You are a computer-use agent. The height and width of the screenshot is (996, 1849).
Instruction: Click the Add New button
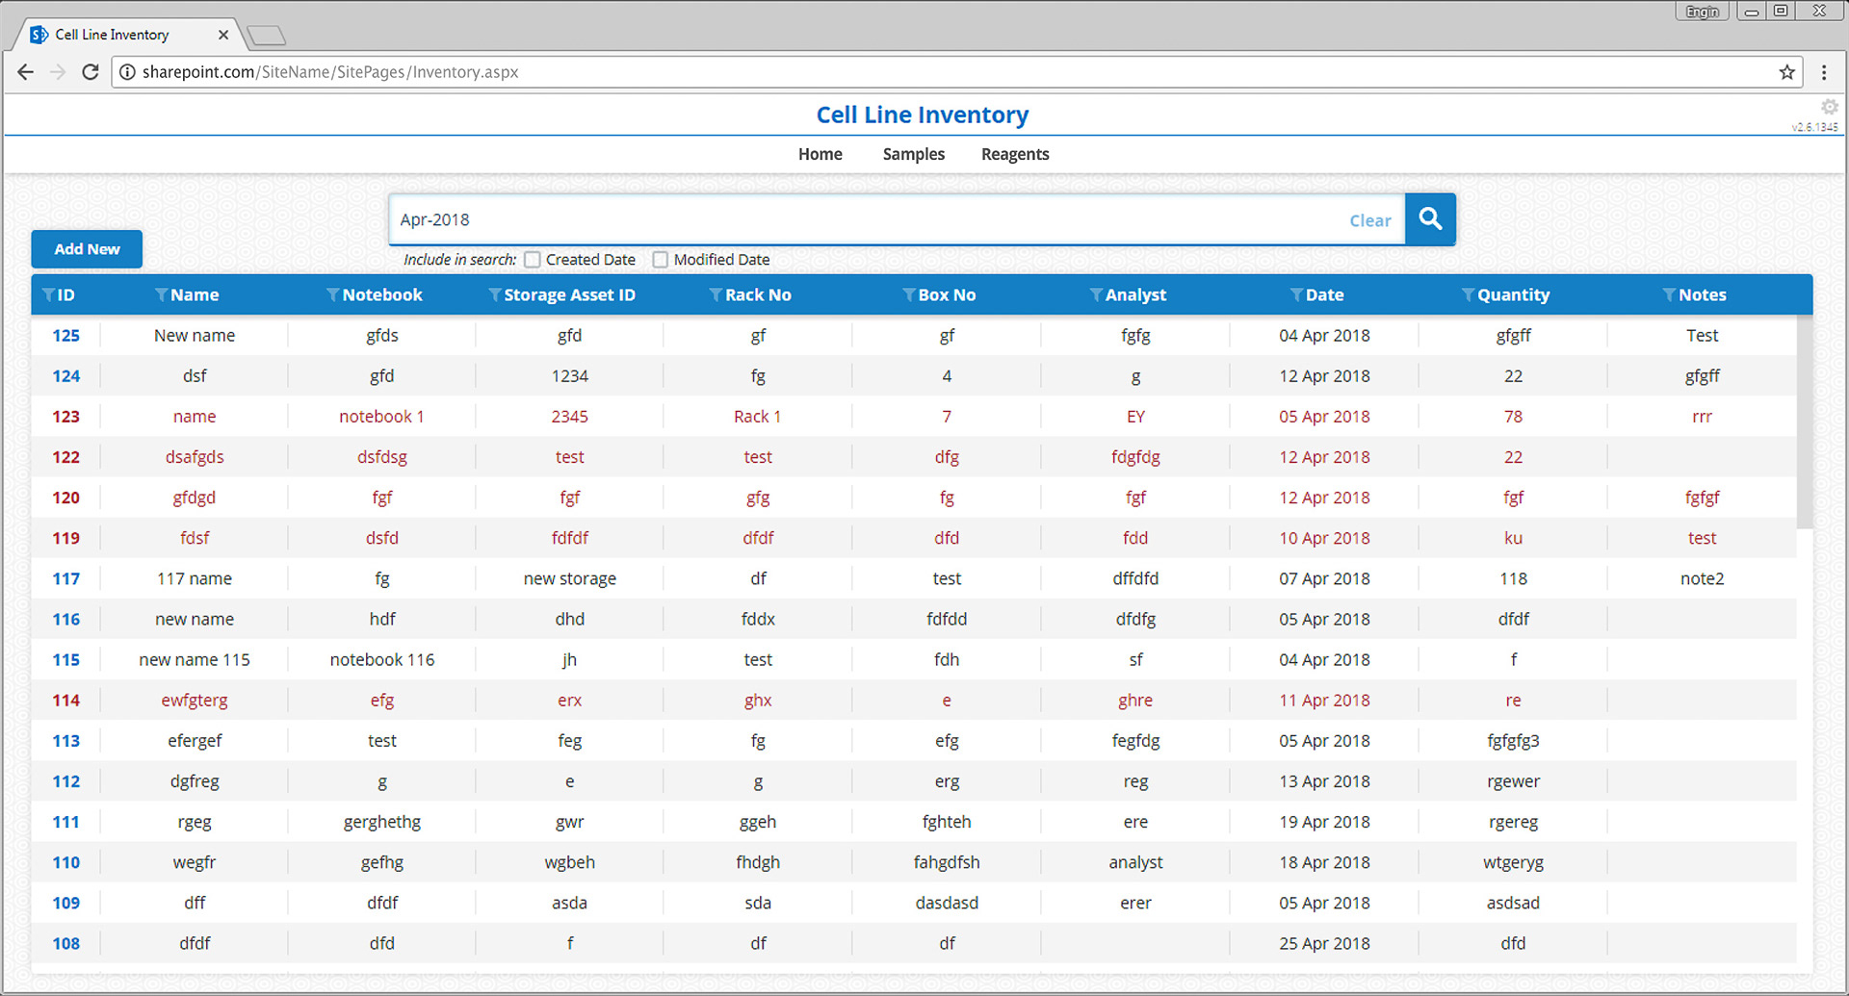(x=87, y=249)
